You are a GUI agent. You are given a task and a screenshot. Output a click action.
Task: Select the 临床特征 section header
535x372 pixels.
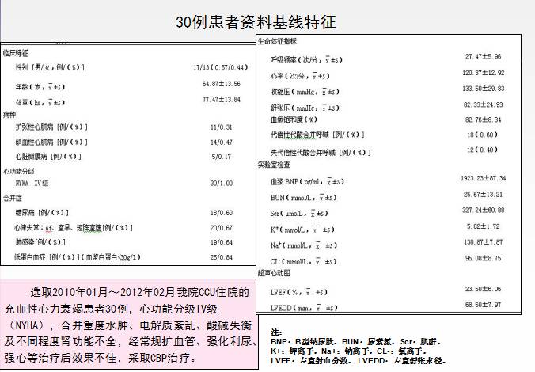pos(17,55)
